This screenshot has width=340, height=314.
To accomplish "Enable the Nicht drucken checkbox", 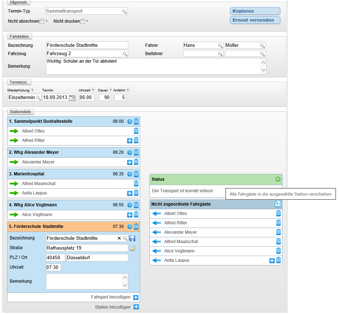I will 82,22.
